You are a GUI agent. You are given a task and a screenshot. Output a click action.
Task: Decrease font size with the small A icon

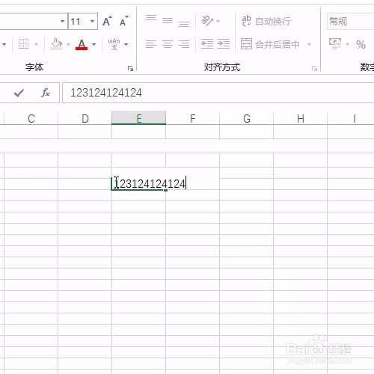123,21
